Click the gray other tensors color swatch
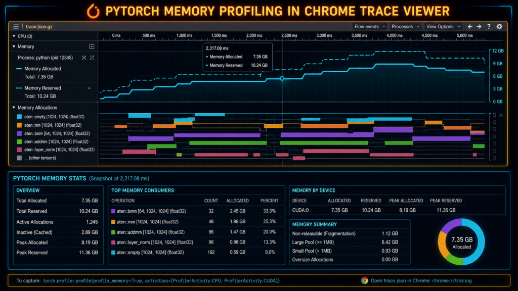 pos(19,158)
